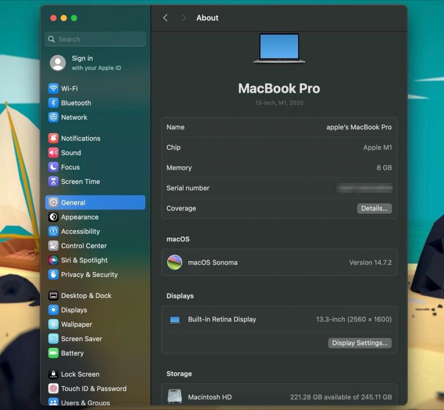
Task: Choose the Desktop & Dock label
Action: [x=86, y=296]
